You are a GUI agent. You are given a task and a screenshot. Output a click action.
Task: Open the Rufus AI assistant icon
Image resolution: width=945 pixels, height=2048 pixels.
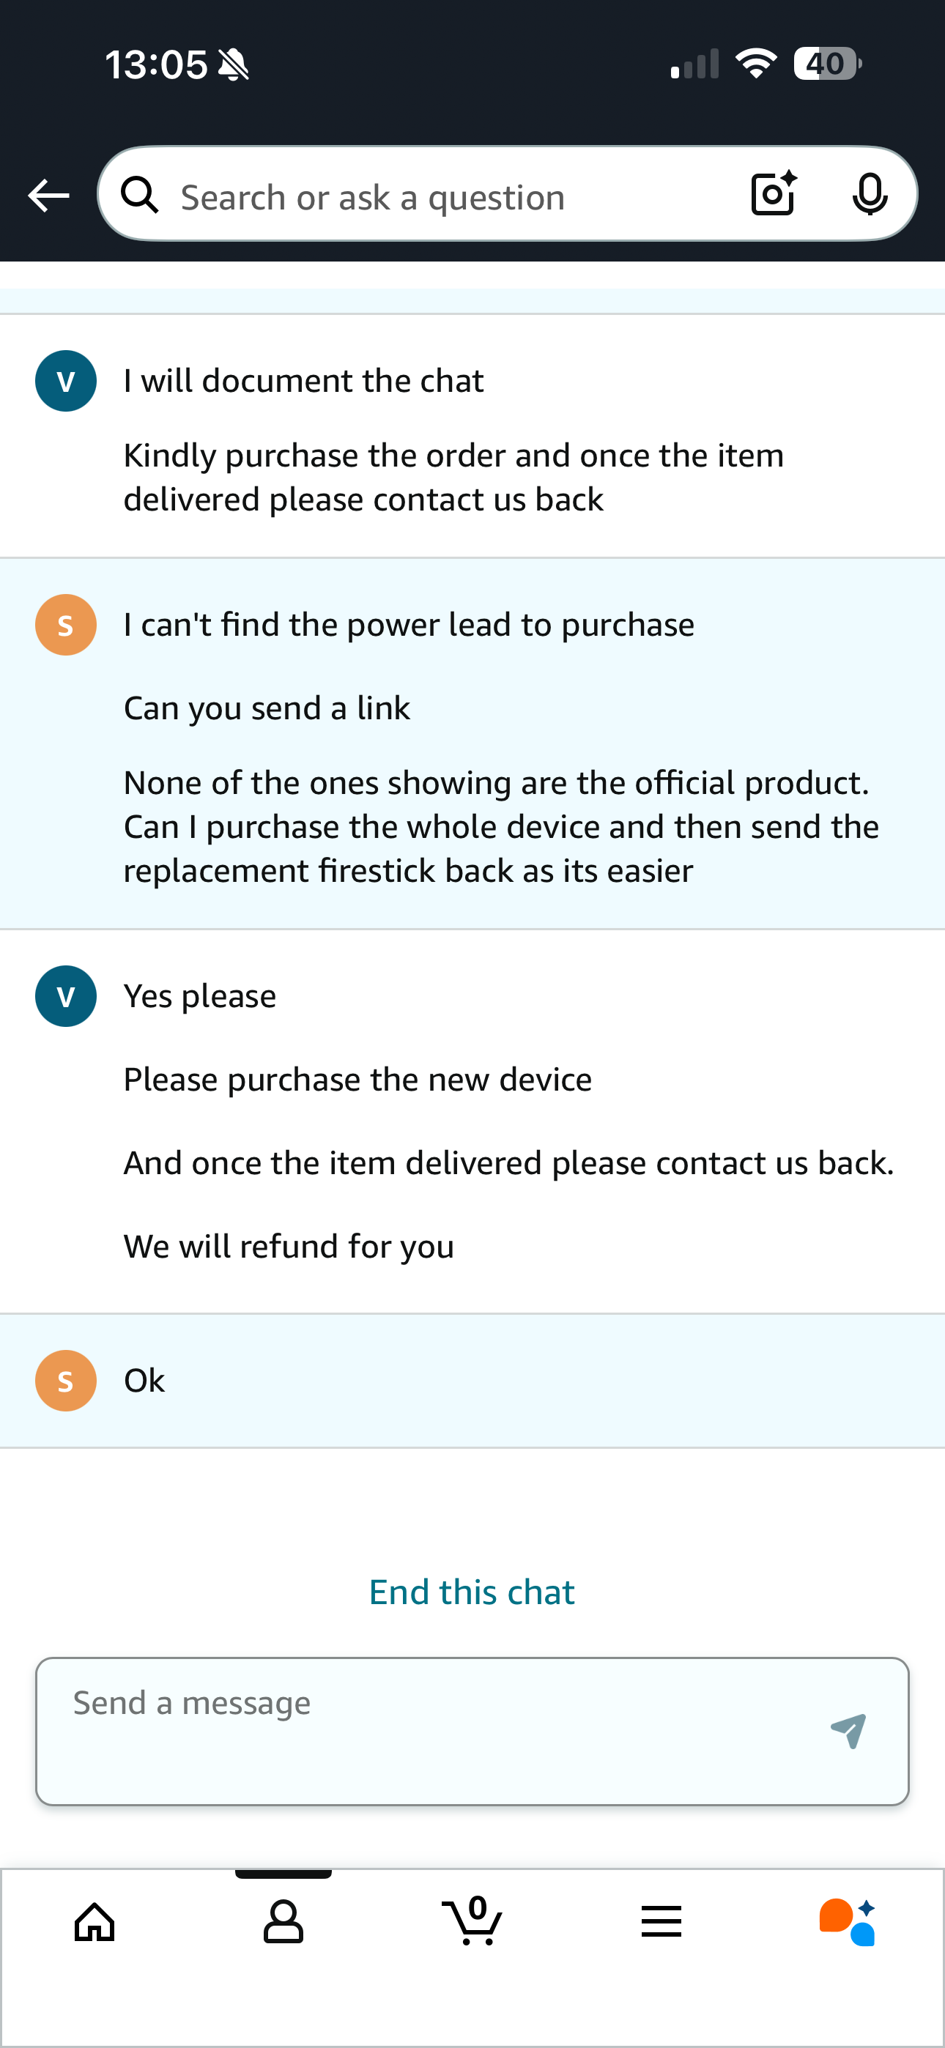848,1923
